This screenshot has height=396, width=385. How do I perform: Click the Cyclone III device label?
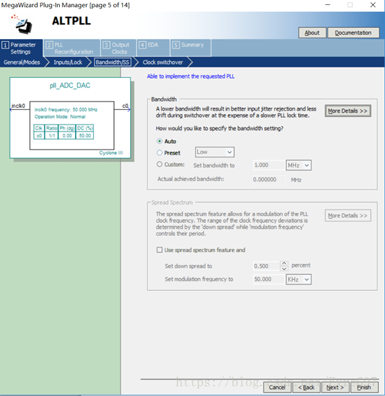pos(111,153)
